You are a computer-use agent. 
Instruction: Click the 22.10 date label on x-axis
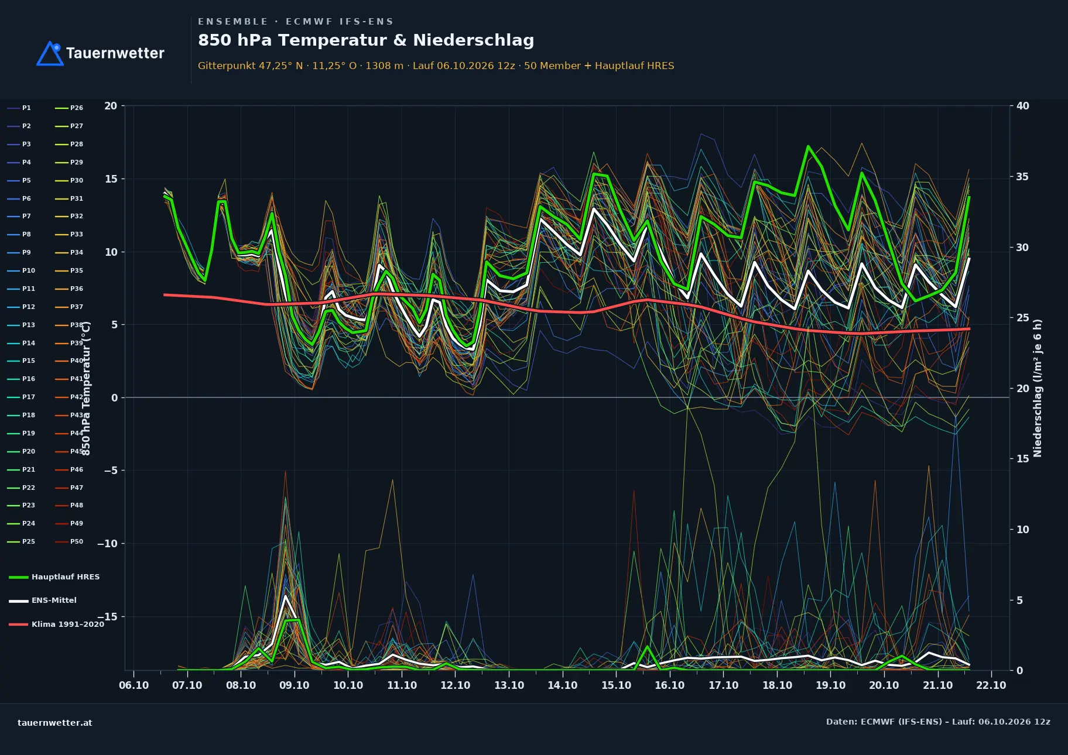tap(991, 685)
